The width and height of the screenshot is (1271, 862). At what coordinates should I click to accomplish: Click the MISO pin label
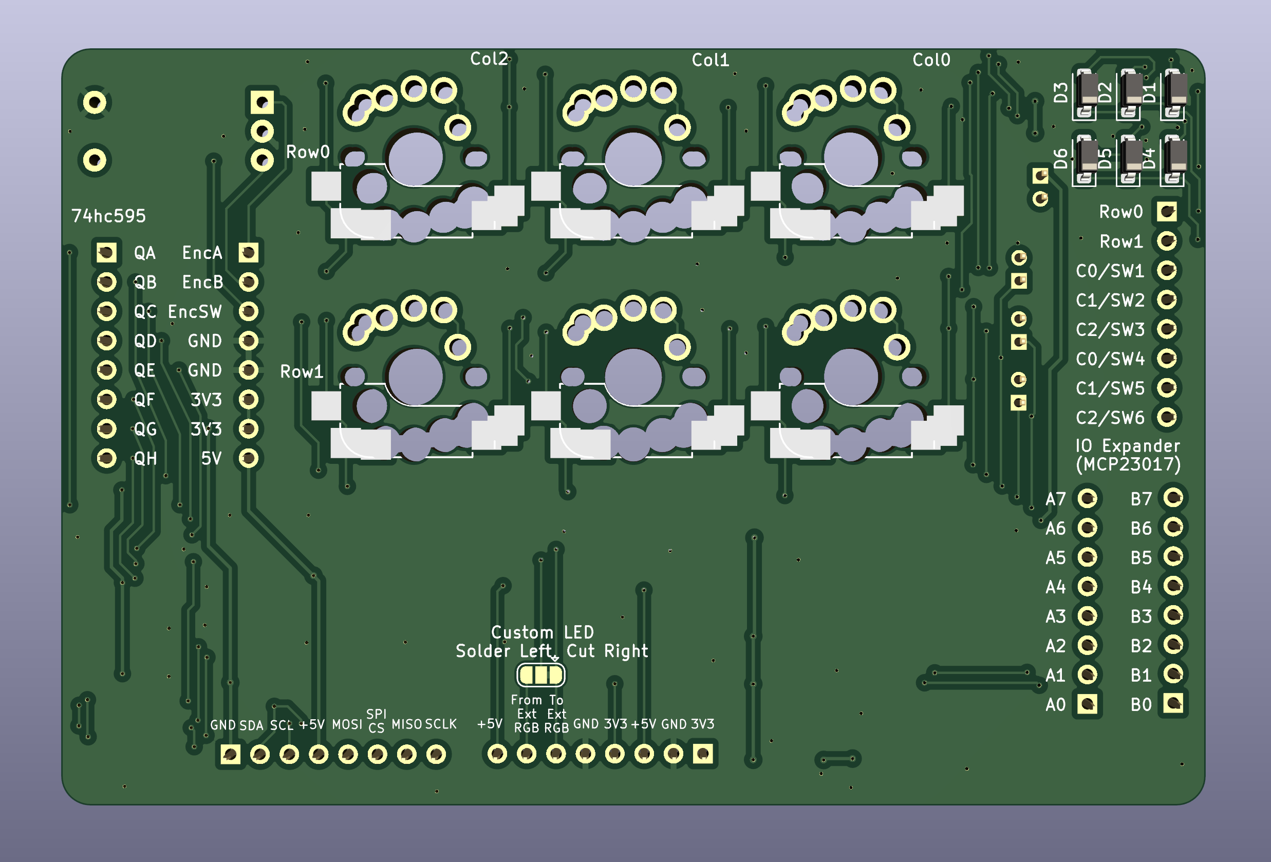[x=407, y=725]
